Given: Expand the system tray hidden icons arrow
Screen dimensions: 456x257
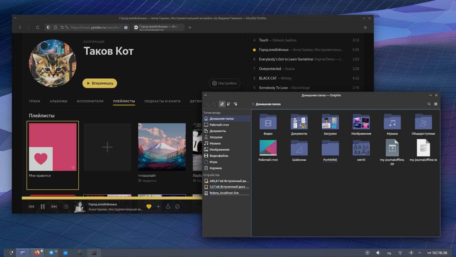Looking at the screenshot, I should pyautogui.click(x=419, y=253).
